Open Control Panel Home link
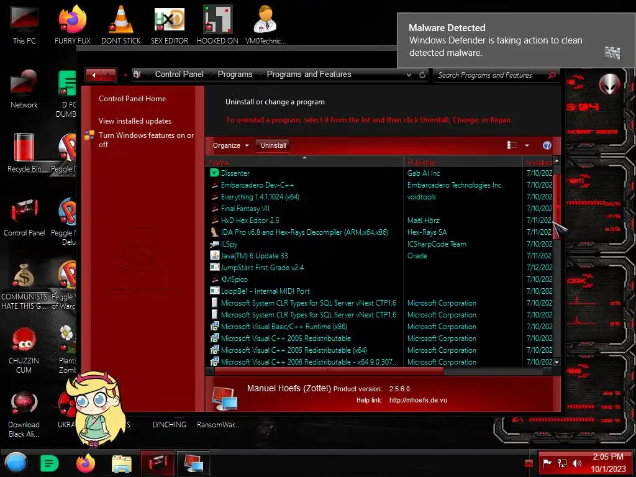Viewport: 636px width, 477px height. 132,99
